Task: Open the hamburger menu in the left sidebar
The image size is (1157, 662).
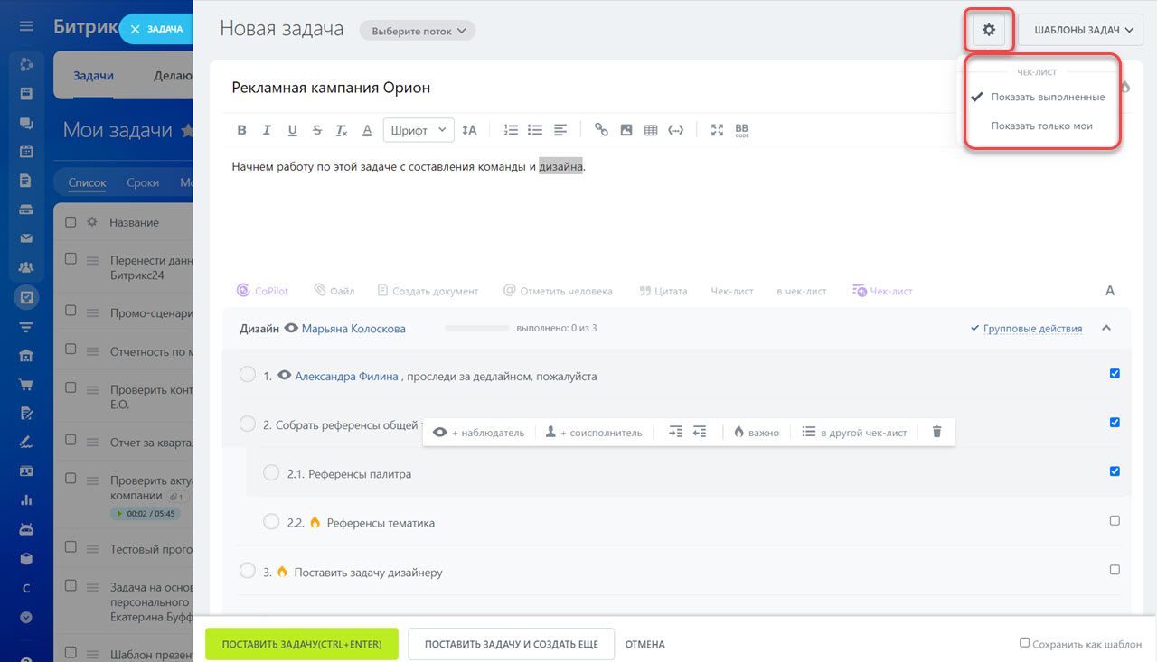Action: [x=26, y=26]
